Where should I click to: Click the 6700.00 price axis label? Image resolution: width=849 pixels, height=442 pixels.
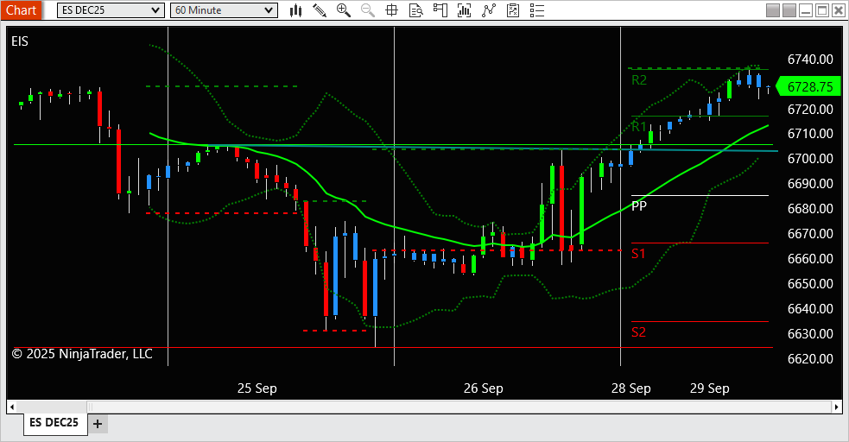tap(810, 159)
